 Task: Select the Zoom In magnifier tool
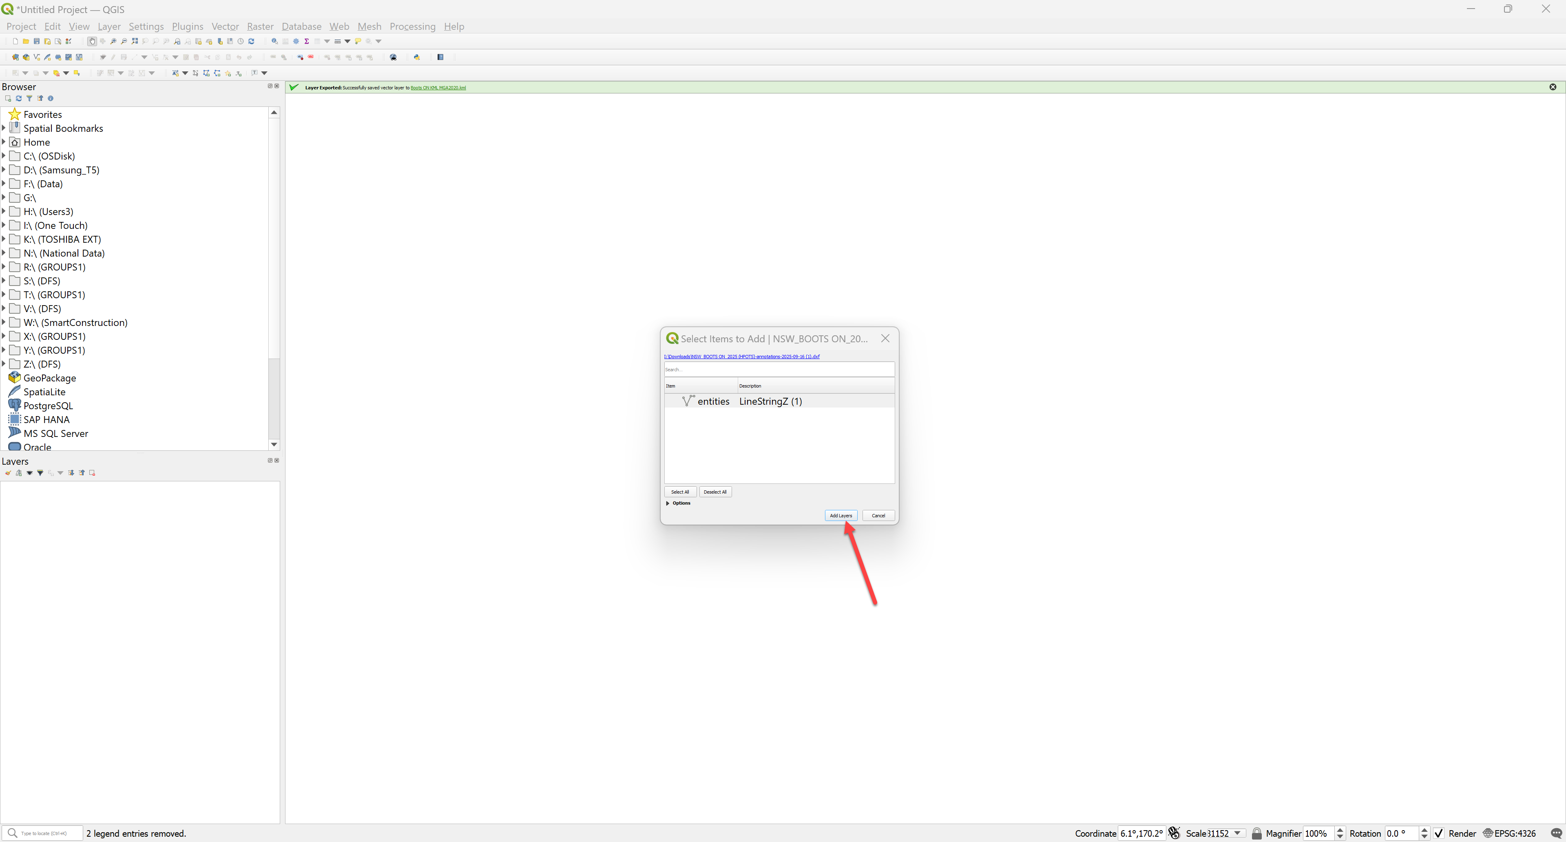pos(113,41)
